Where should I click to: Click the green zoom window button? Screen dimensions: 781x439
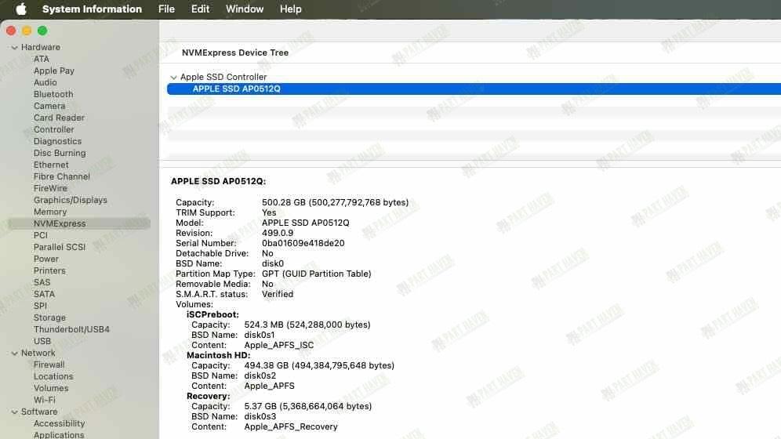42,31
